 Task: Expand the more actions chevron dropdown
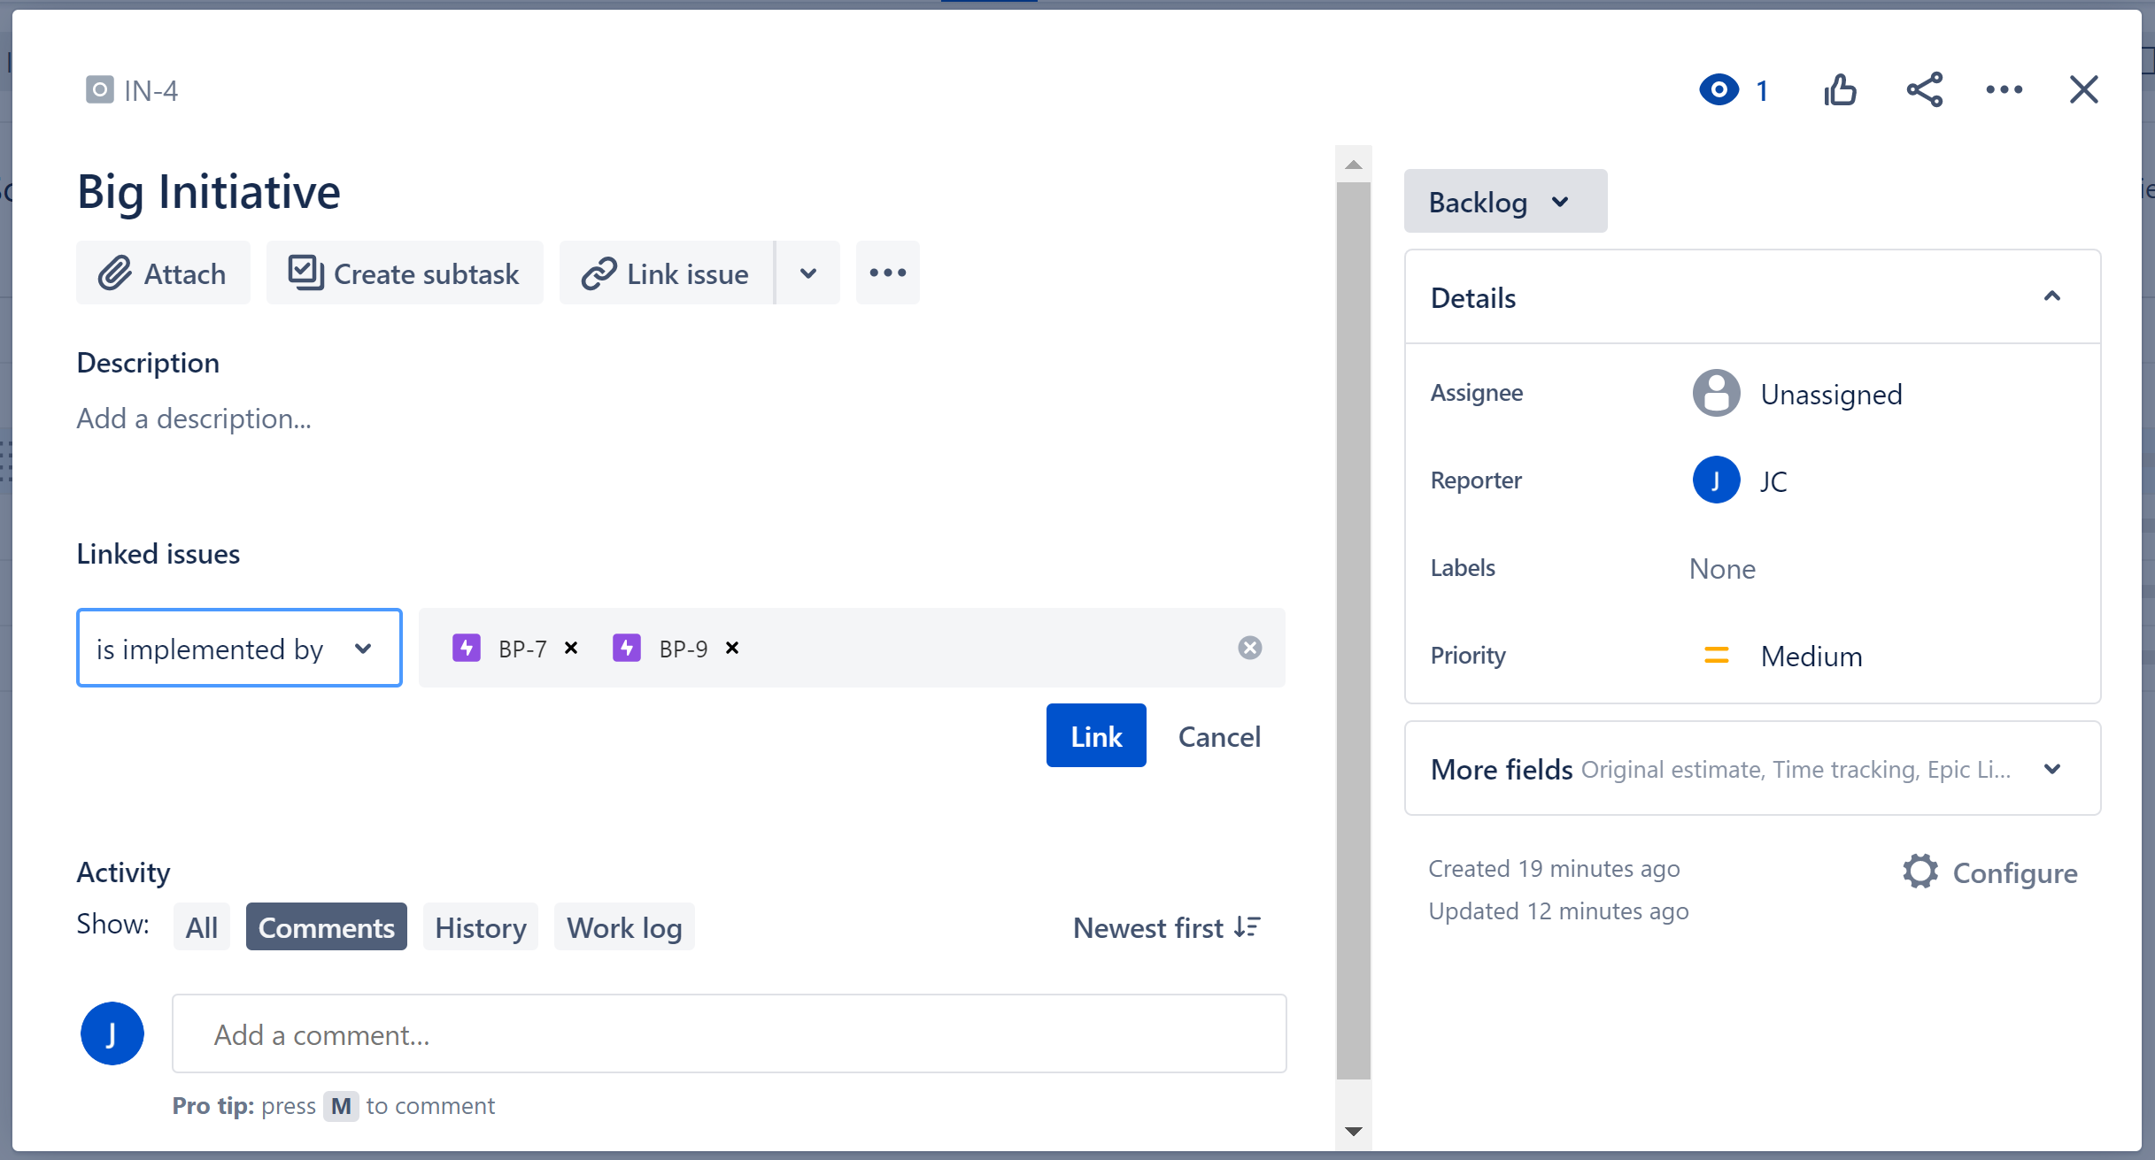(x=809, y=273)
